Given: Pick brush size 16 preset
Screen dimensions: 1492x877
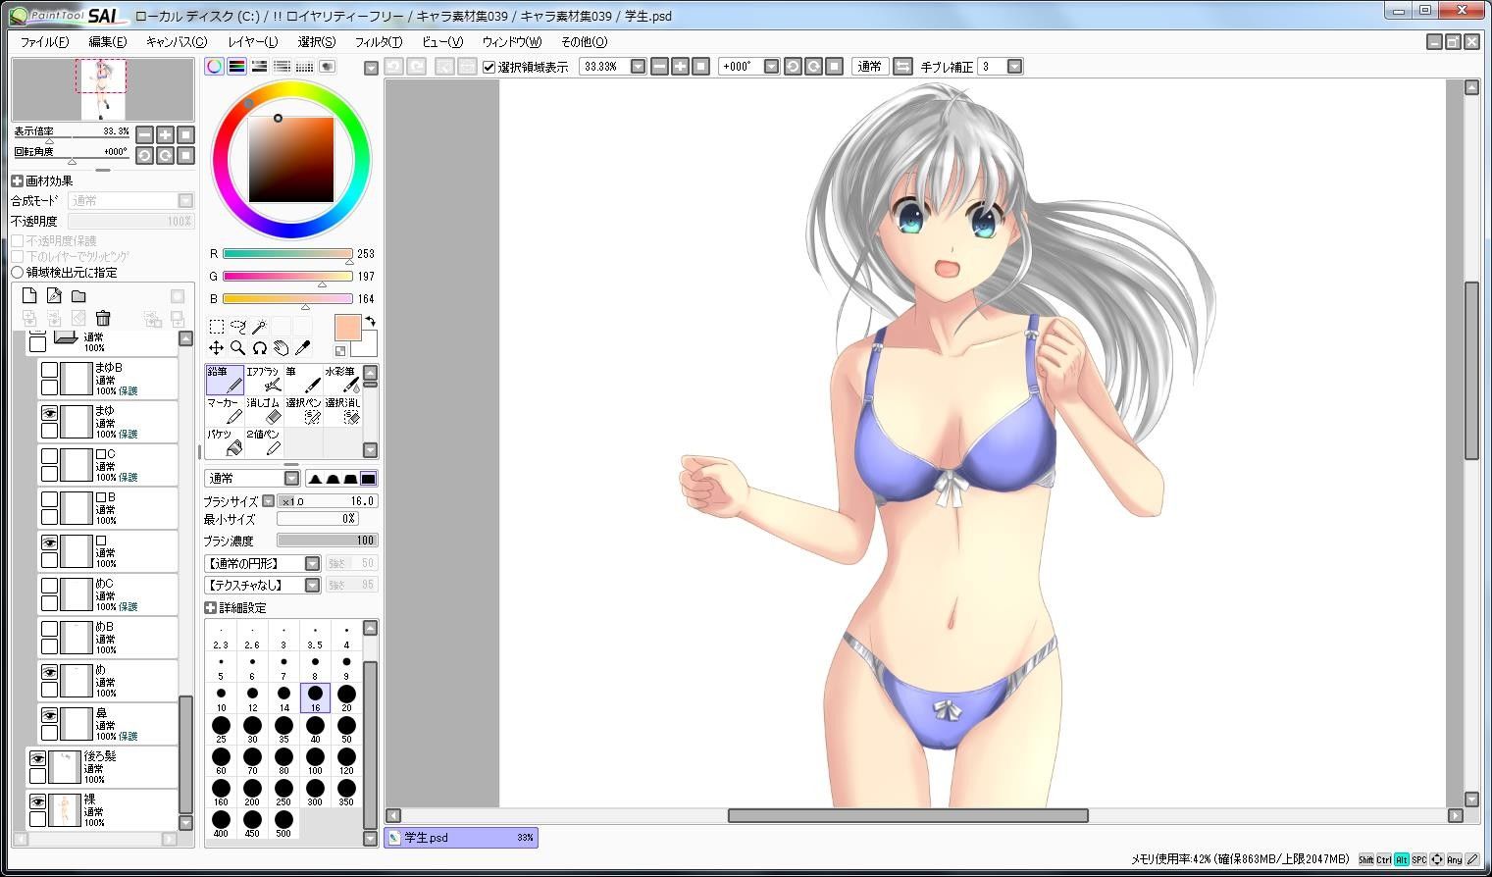Looking at the screenshot, I should pos(315,698).
